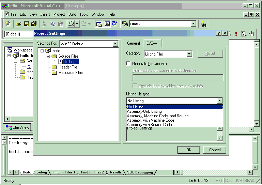Select No Listing in the dropdown list
This screenshot has height=185, width=262.
175,107
